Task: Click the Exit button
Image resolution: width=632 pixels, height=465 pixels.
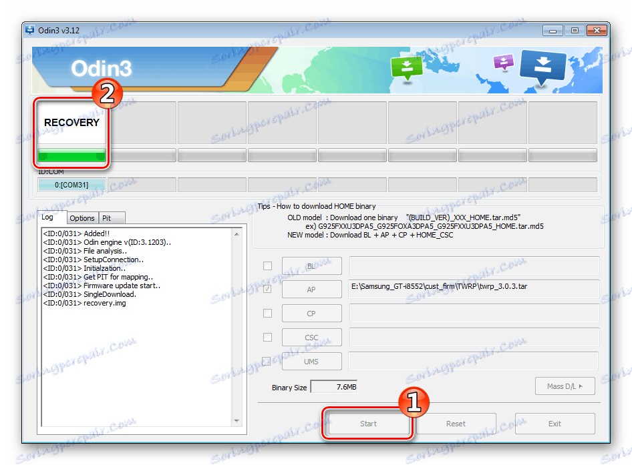Action: pyautogui.click(x=555, y=424)
